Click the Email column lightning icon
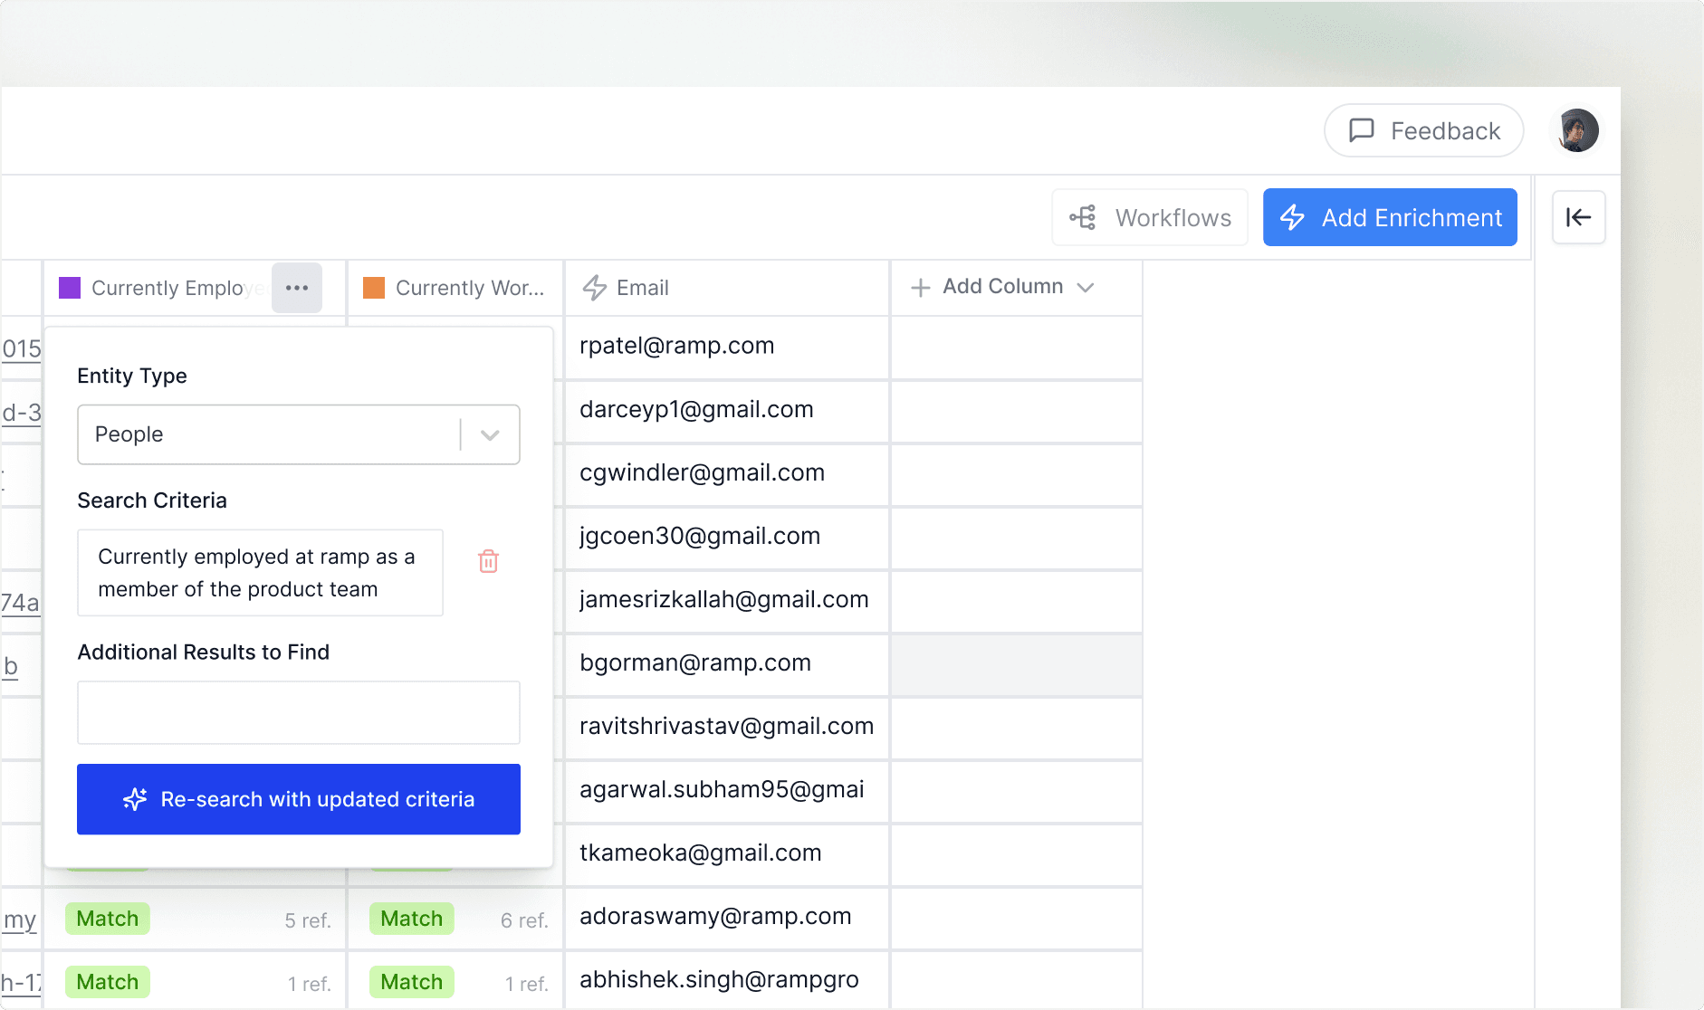The image size is (1704, 1010). tap(594, 288)
